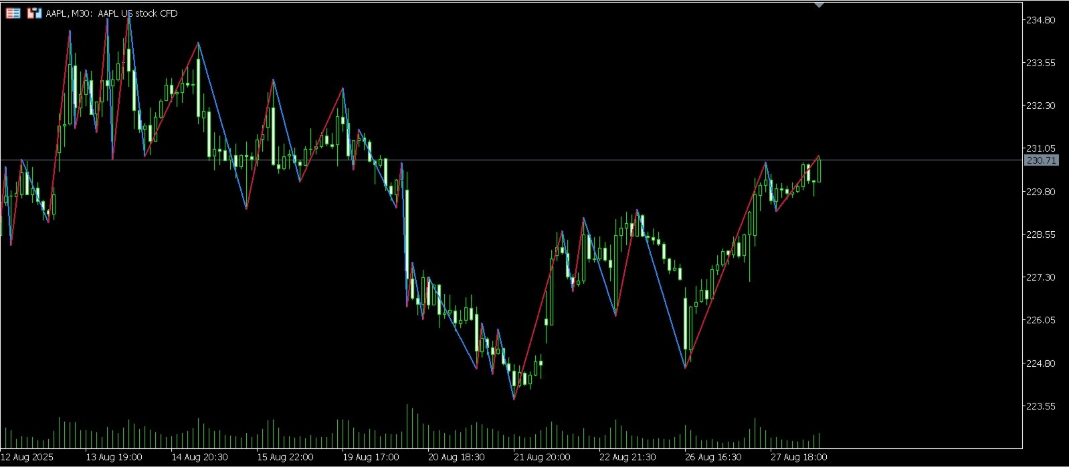Click the 232.30 price scale label

click(x=1040, y=106)
